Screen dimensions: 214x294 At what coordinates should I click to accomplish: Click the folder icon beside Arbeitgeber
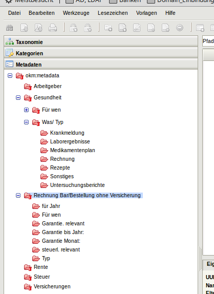(28, 87)
